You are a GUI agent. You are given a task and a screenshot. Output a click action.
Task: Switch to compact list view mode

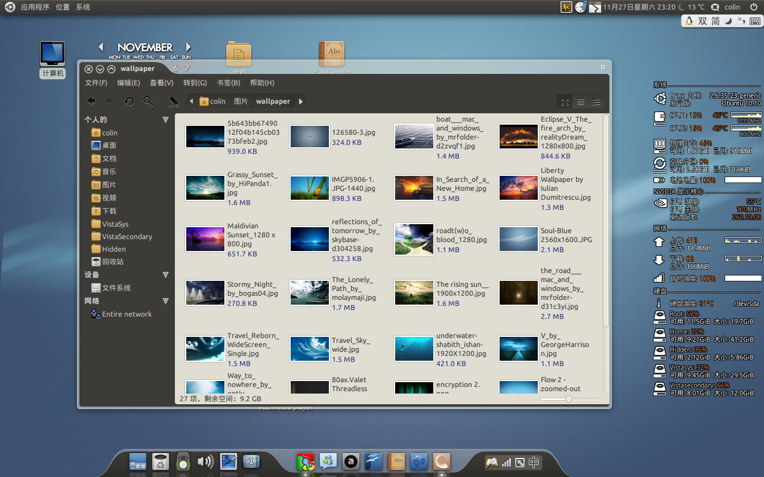596,102
